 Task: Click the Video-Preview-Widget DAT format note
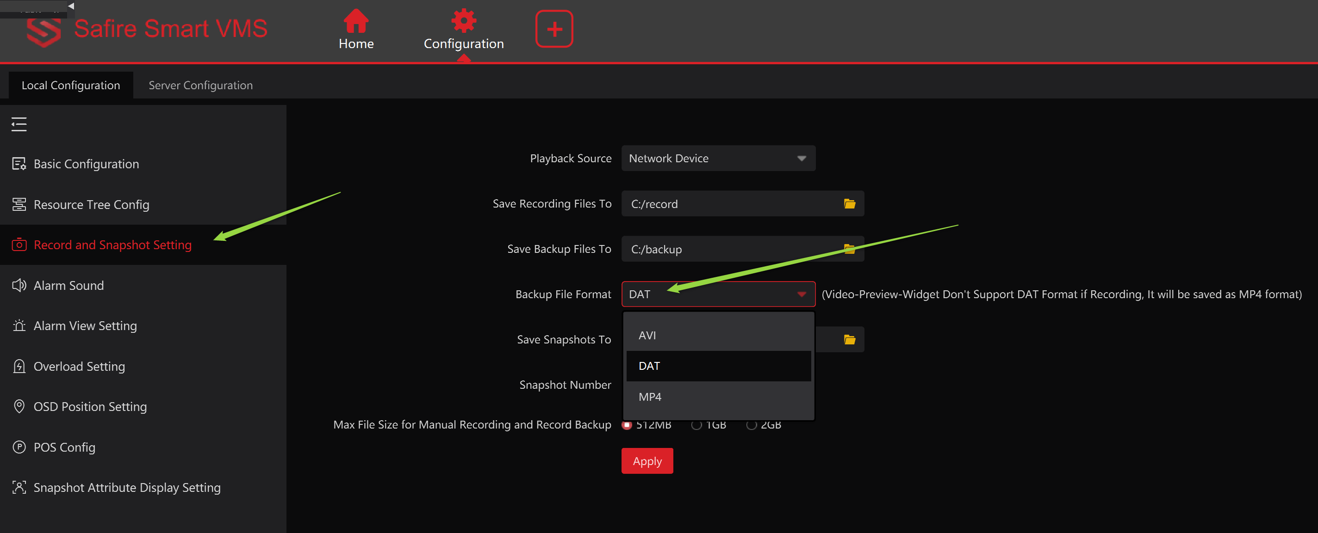coord(1062,294)
